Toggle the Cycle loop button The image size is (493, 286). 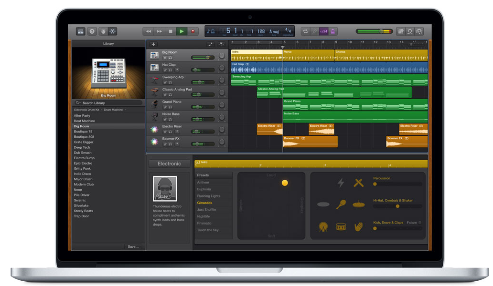click(x=305, y=31)
